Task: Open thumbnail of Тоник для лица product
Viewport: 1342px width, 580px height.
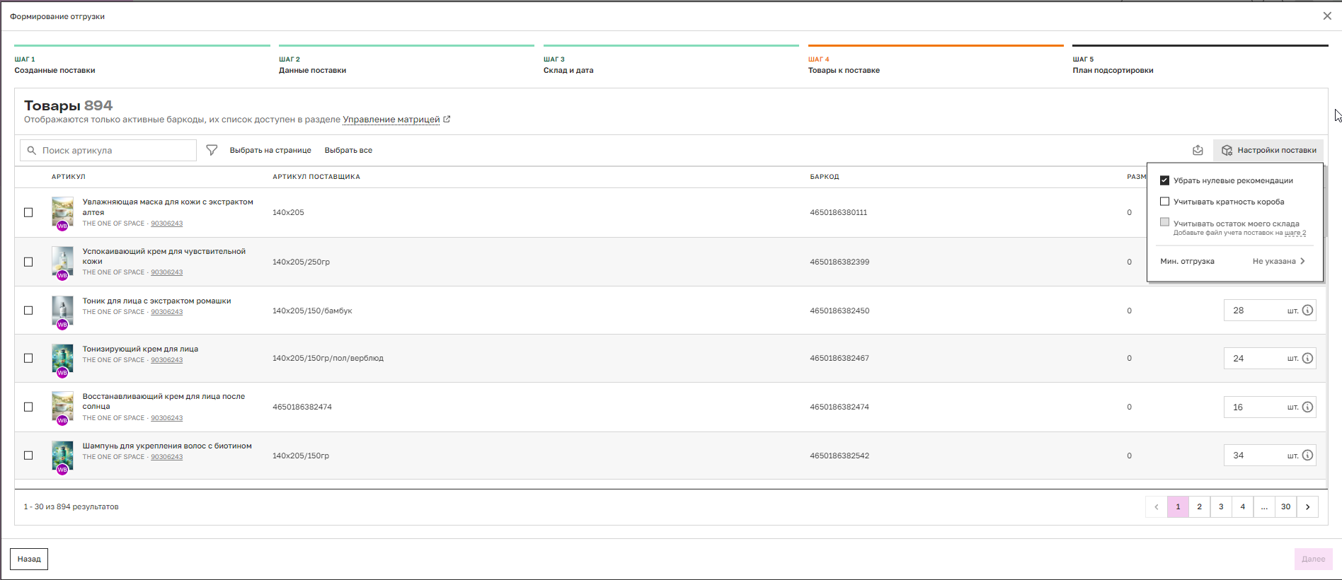Action: 62,311
